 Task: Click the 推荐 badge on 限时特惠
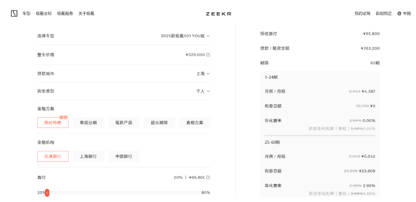tap(63, 117)
